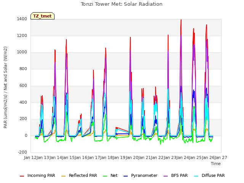Click the Time x-axis label

point(216,164)
